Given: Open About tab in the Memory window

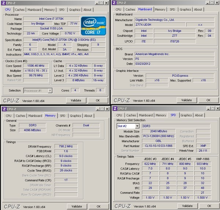Looking at the screenshot, I should 88,116.
